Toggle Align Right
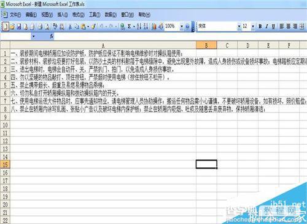 (x=295, y=26)
